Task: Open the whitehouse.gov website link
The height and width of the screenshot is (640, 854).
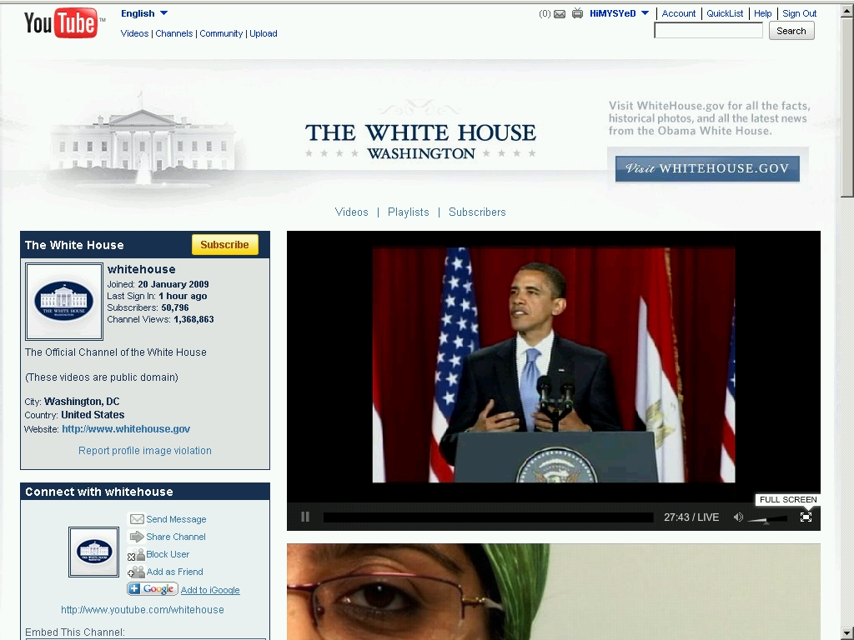Action: [126, 429]
